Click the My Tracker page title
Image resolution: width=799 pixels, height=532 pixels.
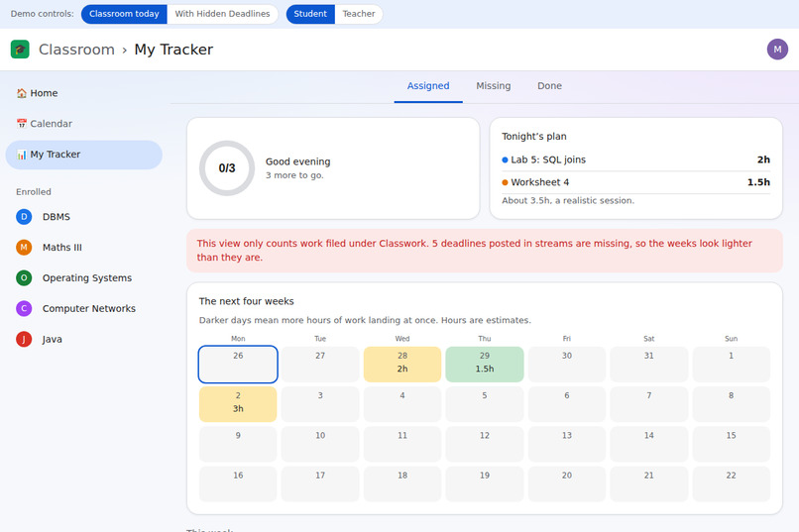173,50
